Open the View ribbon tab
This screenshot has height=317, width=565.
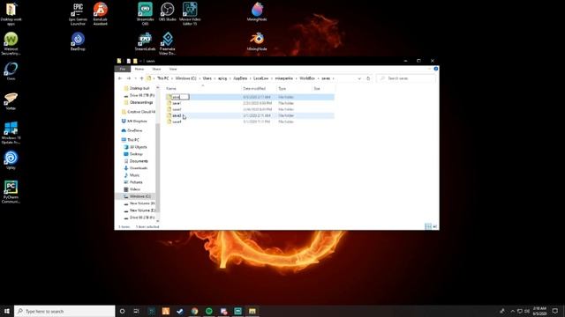click(x=173, y=69)
